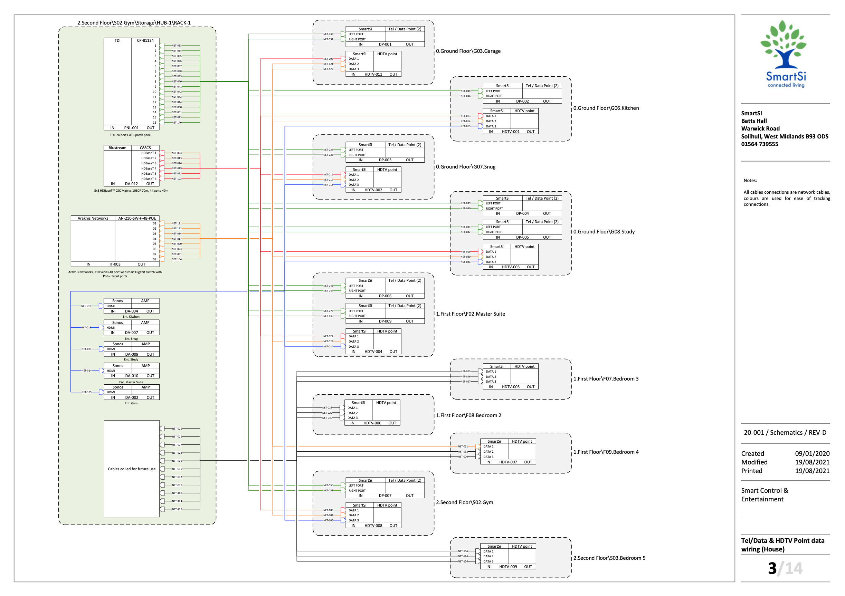Click the DP-001 data point ID
This screenshot has height=596, width=845.
tap(385, 45)
